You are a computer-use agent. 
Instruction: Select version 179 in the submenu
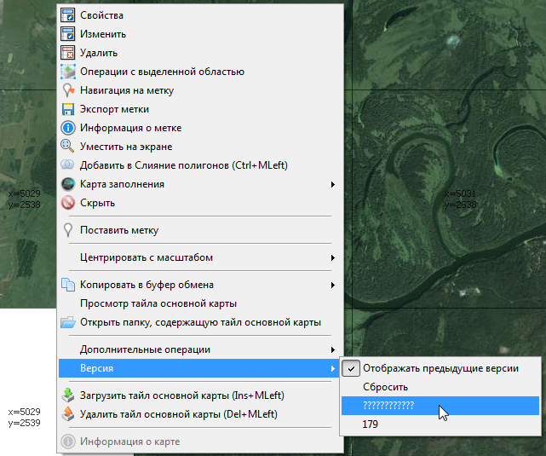(x=371, y=424)
